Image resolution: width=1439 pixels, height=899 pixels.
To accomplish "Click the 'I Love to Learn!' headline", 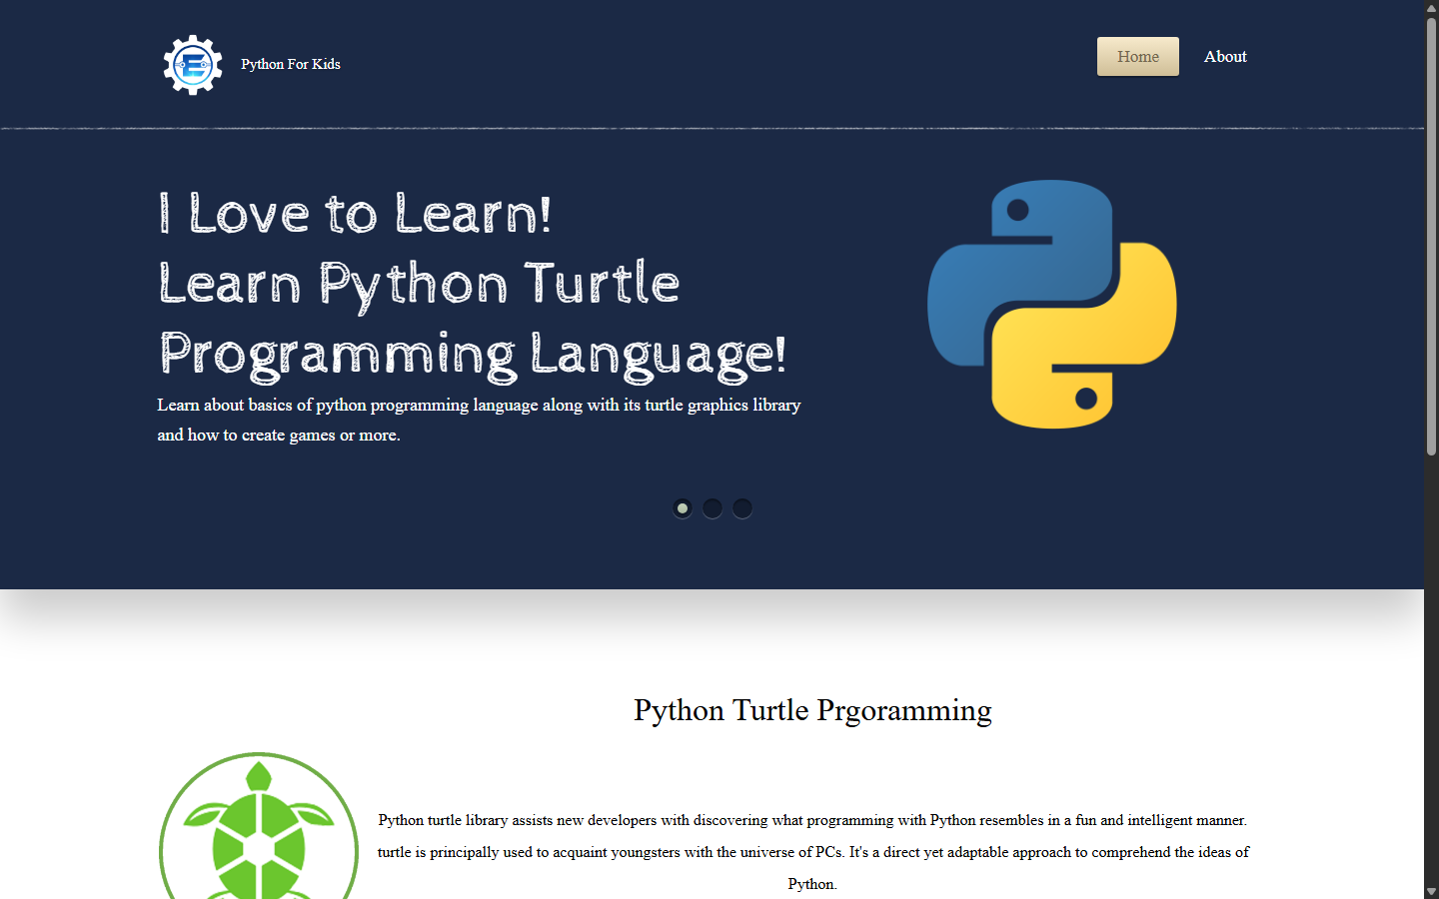I will [355, 214].
